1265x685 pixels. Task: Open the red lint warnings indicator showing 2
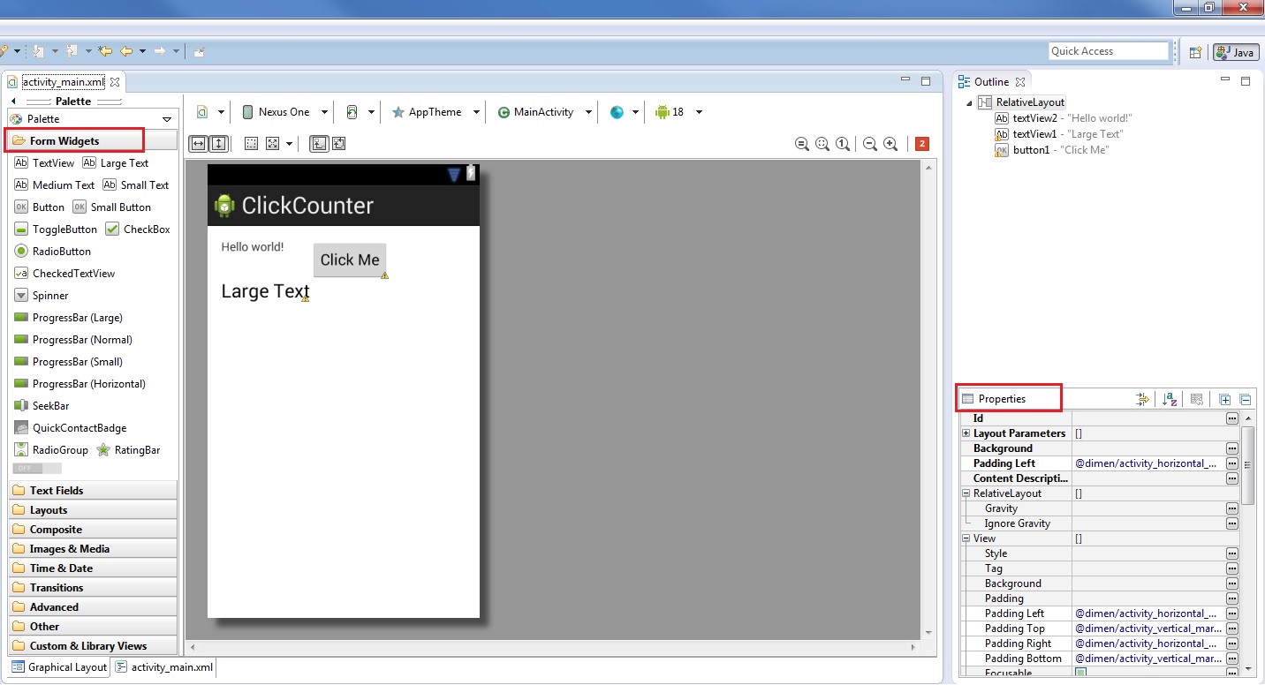click(922, 144)
